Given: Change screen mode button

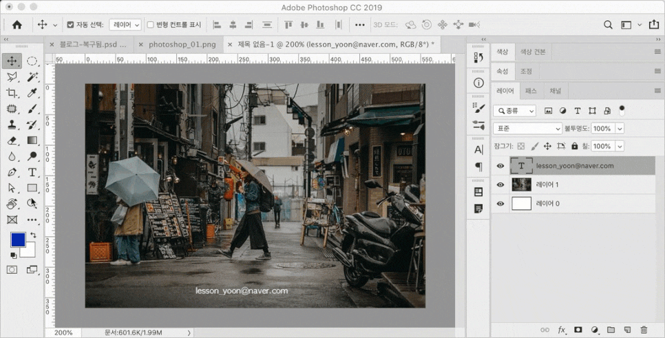Looking at the screenshot, I should coord(32,270).
